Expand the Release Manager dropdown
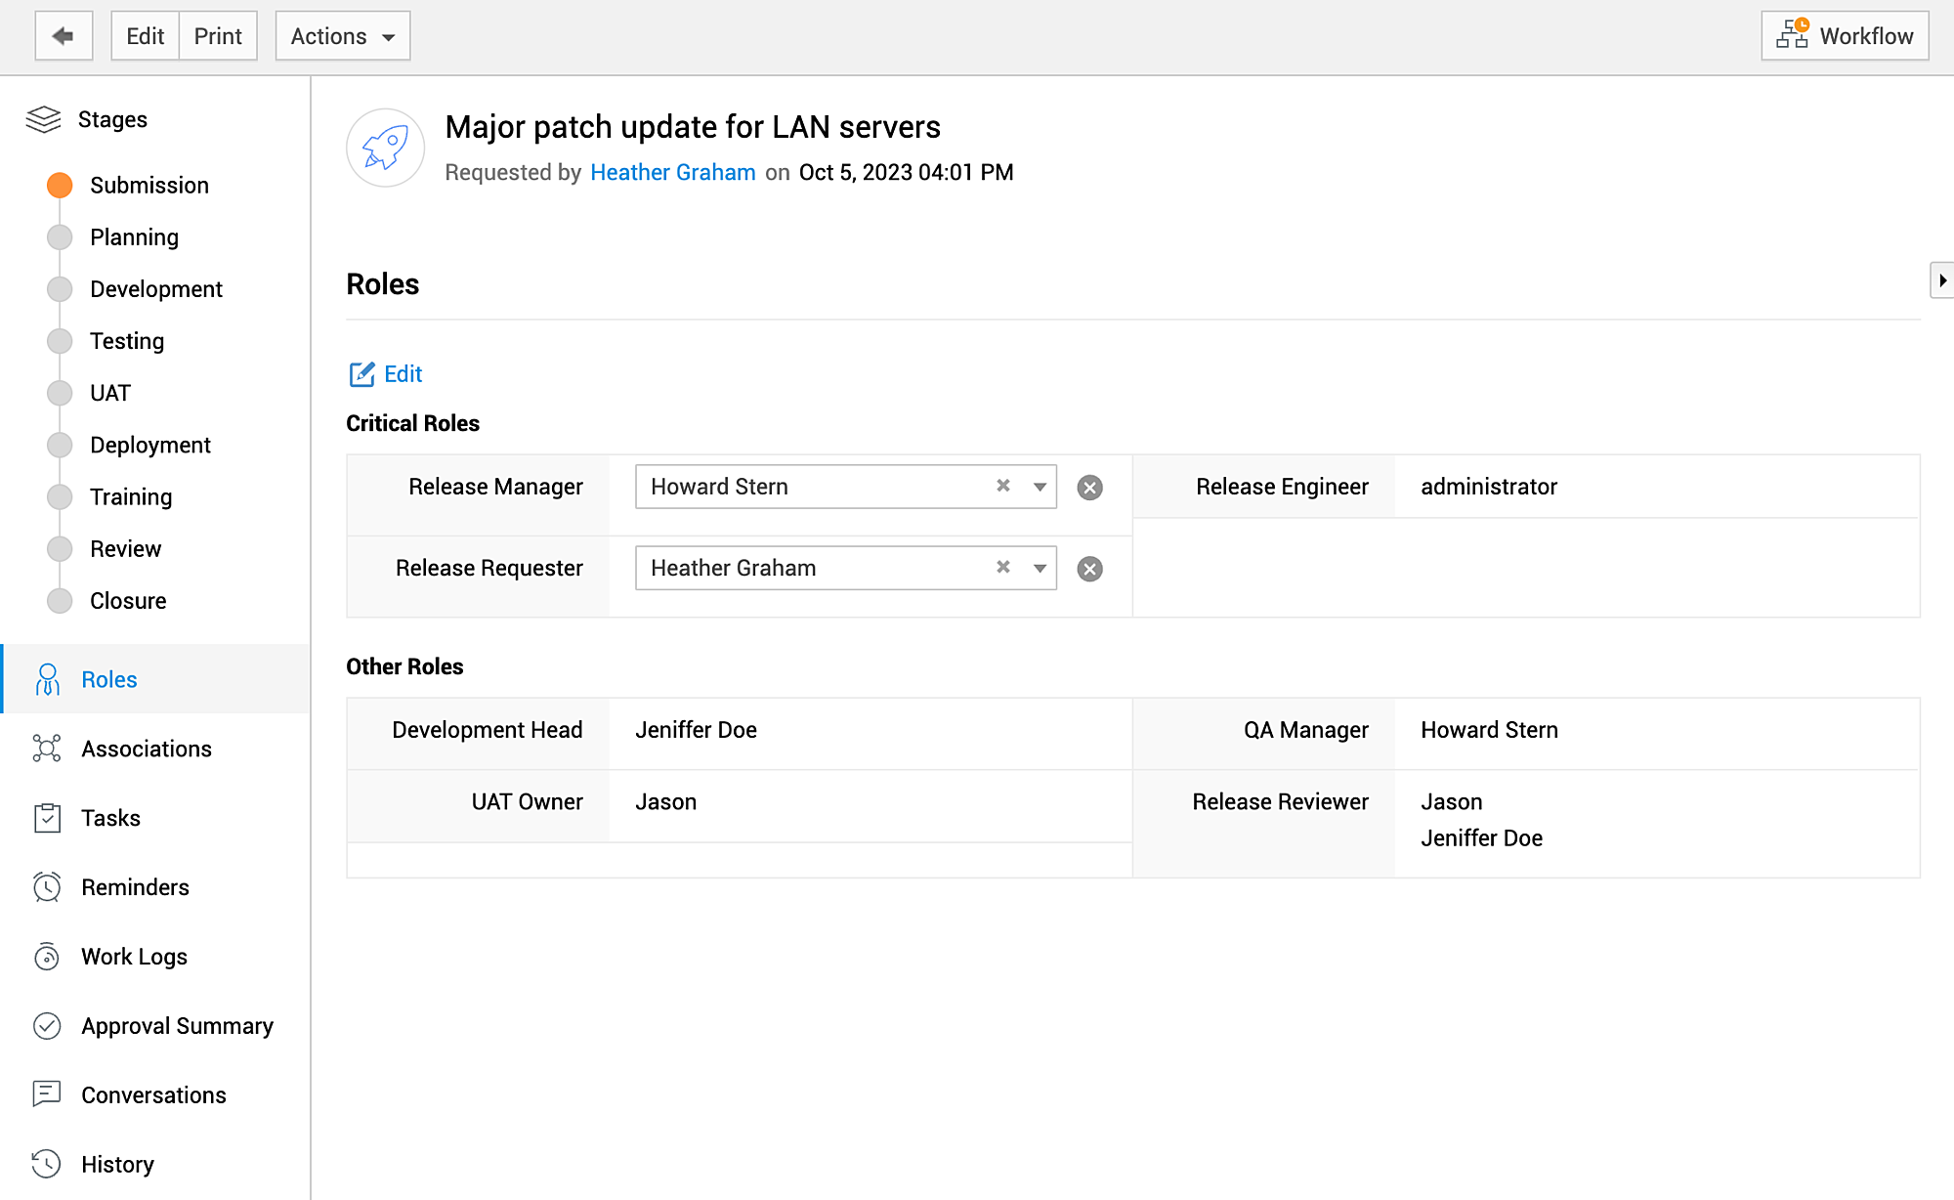 click(x=1040, y=487)
